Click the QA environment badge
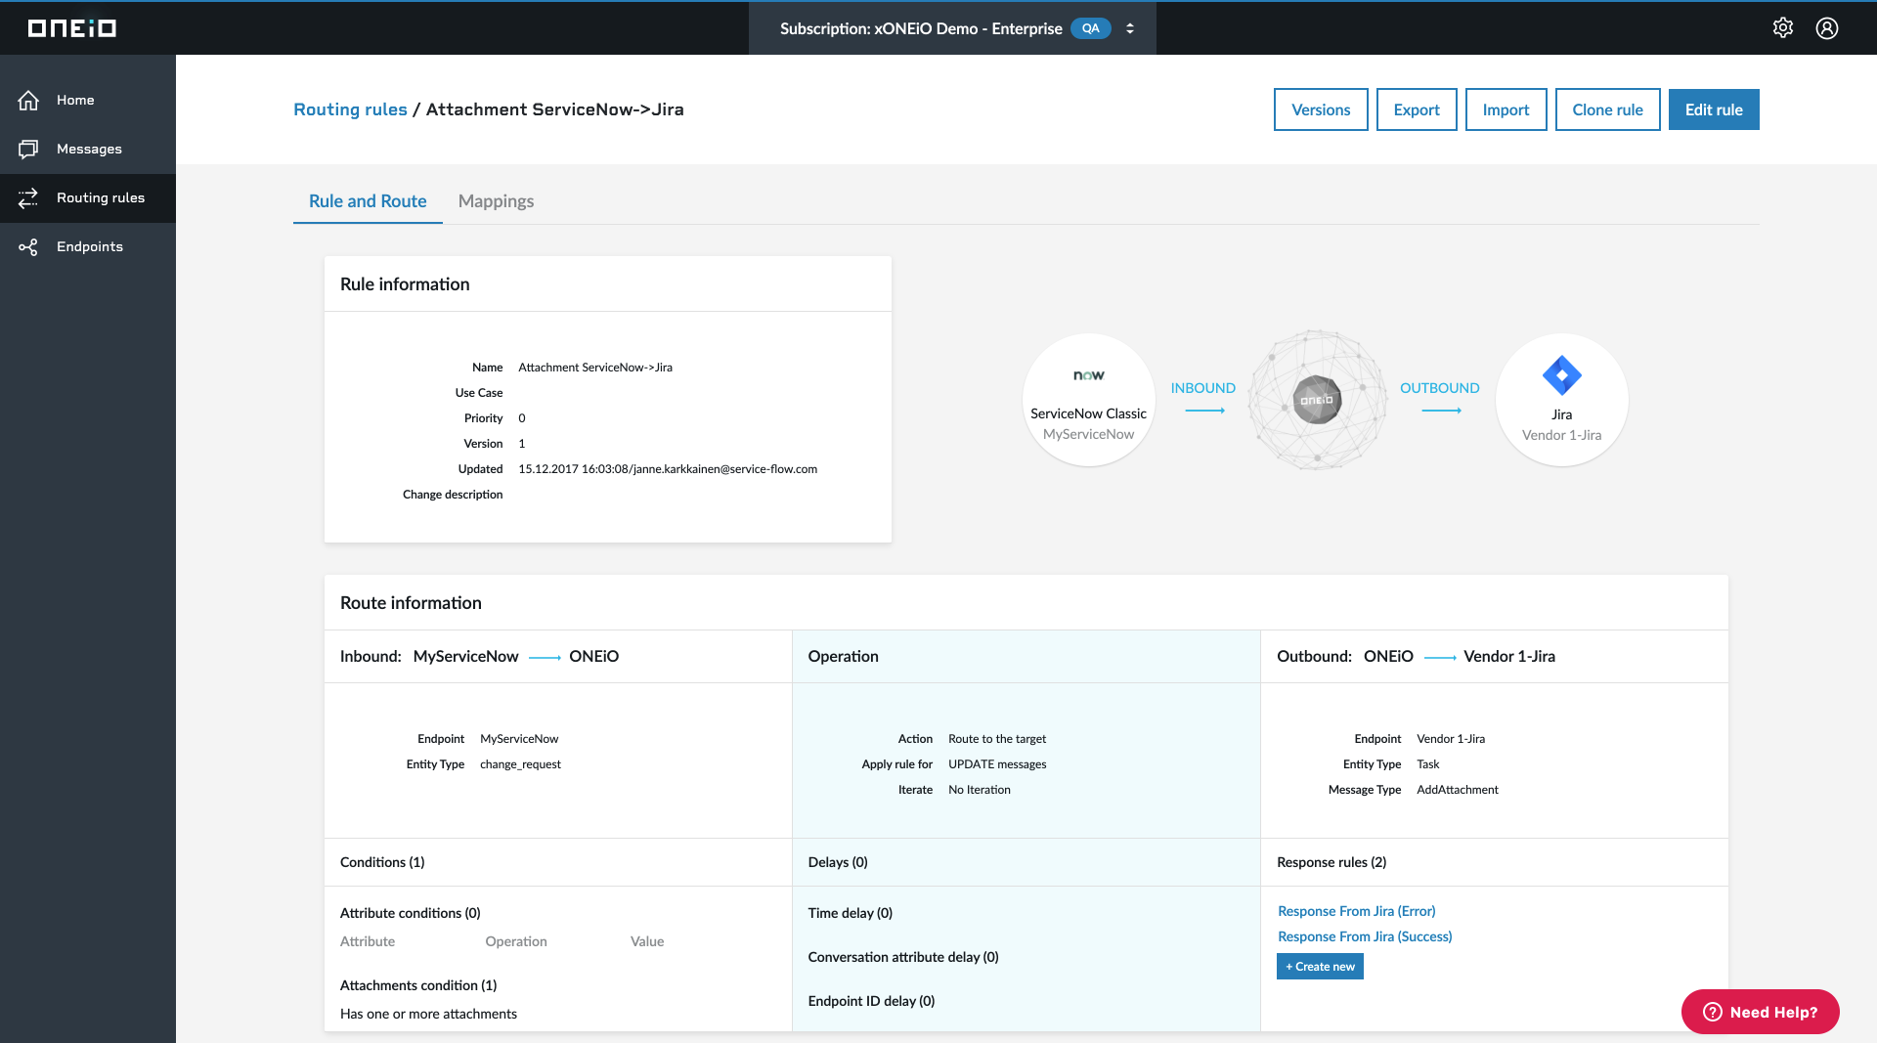 pos(1090,28)
